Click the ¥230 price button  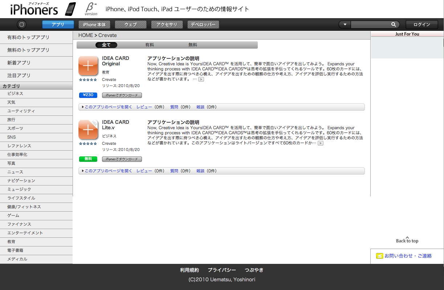88,95
